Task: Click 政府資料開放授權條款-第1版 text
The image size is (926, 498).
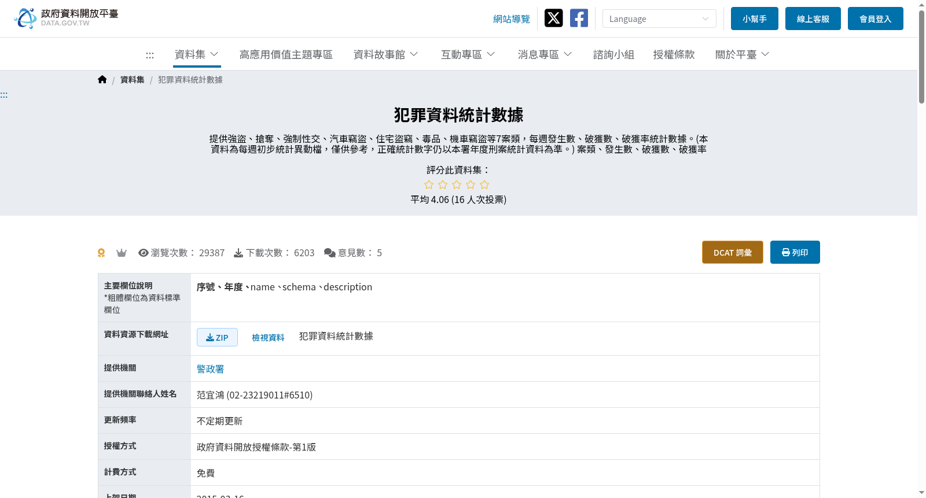Action: [x=256, y=447]
